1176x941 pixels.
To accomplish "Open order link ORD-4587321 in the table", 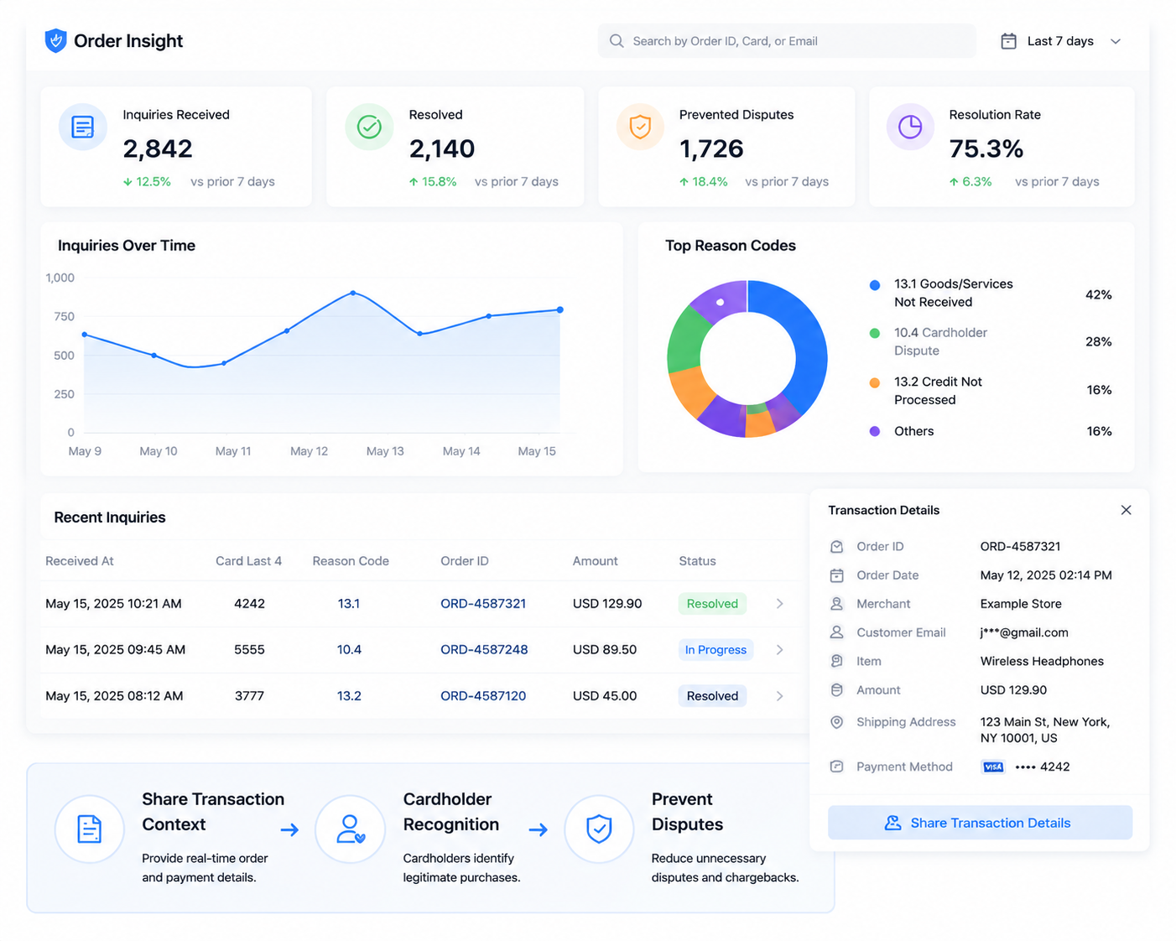I will coord(483,604).
